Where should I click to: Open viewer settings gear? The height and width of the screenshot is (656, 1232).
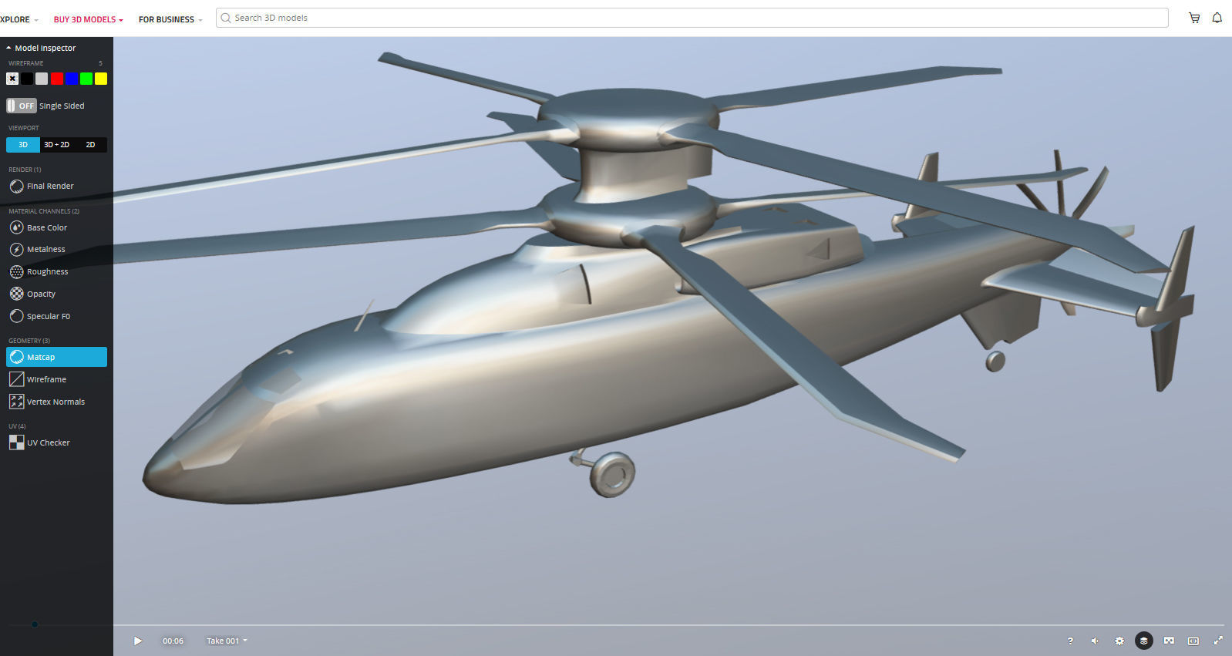(1119, 641)
